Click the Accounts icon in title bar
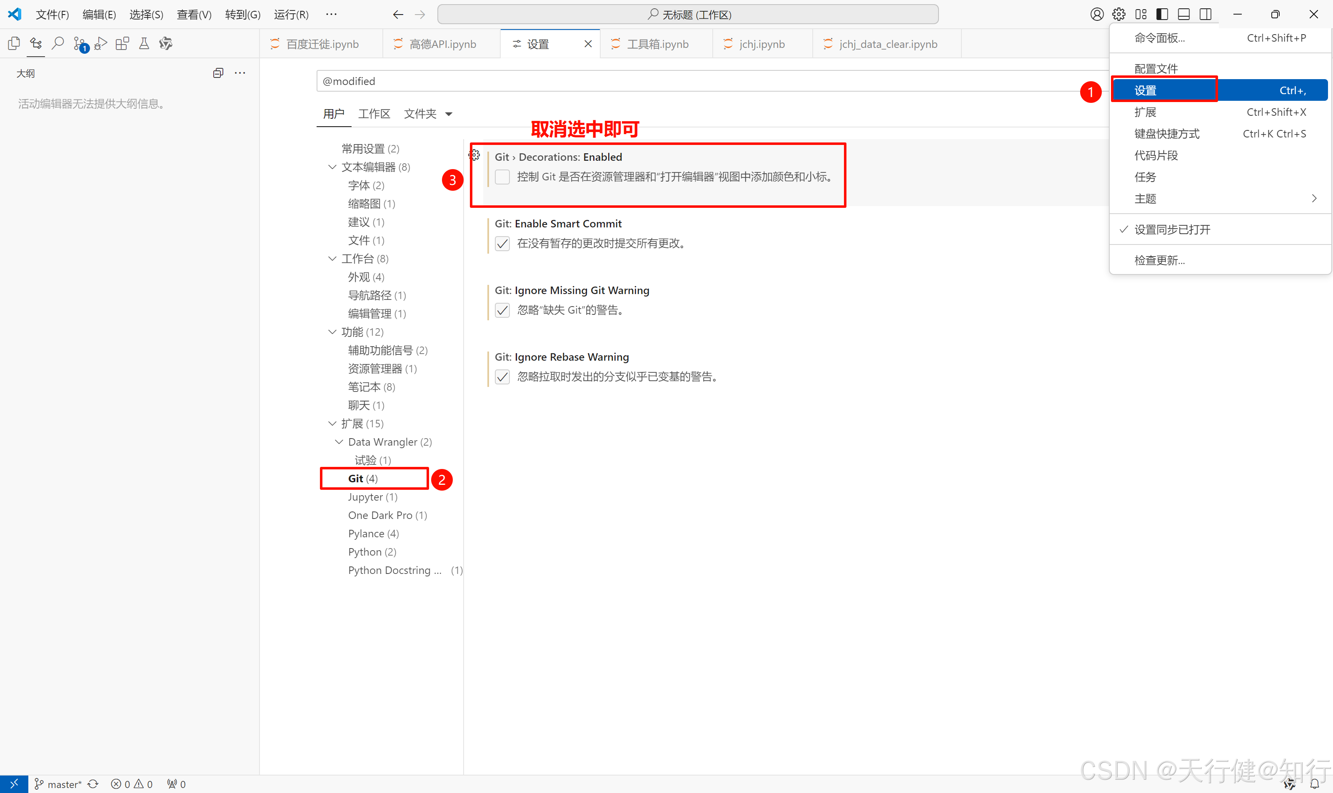Viewport: 1333px width, 793px height. (x=1097, y=15)
